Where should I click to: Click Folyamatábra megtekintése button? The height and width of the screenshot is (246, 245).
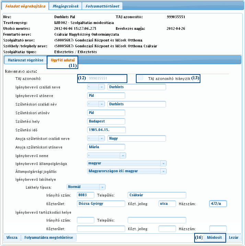[49, 237]
